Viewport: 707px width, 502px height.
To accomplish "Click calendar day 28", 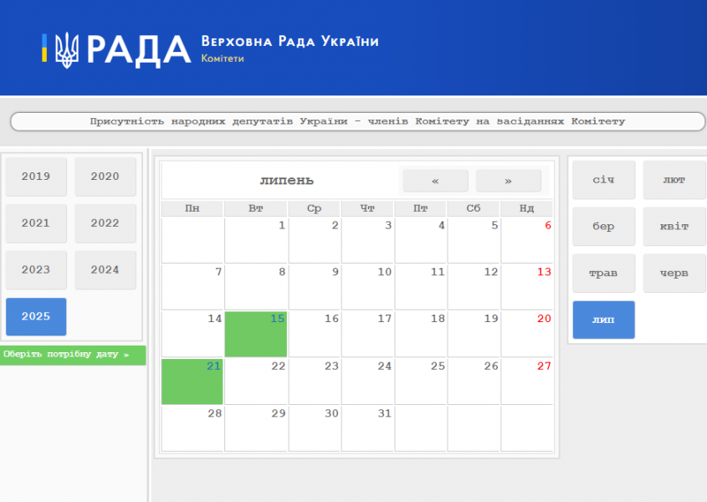I will (x=192, y=428).
